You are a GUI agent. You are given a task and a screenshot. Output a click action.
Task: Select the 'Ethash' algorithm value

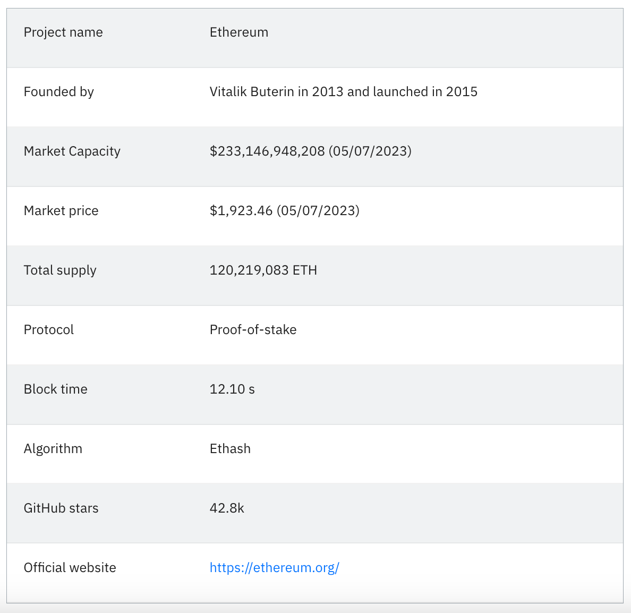[x=230, y=449]
